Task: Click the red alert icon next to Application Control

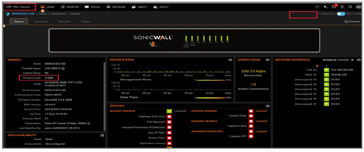Action: (x=169, y=143)
